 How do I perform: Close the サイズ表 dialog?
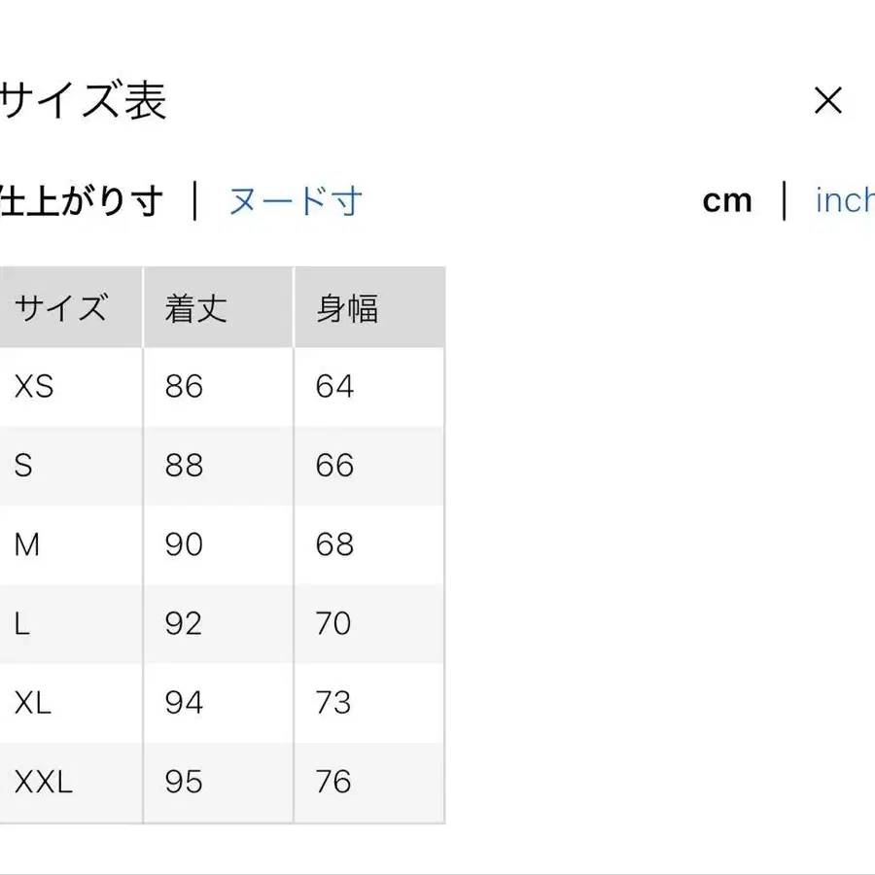click(x=827, y=101)
